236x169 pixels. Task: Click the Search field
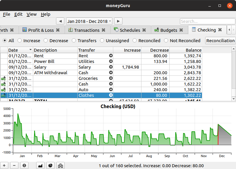pos(208,21)
